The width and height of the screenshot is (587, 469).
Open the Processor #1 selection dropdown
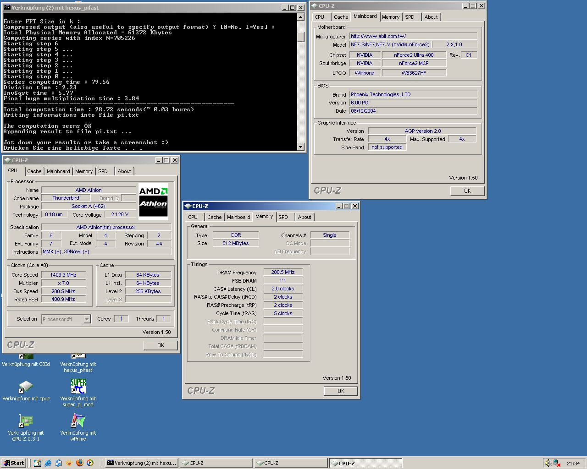pos(87,319)
